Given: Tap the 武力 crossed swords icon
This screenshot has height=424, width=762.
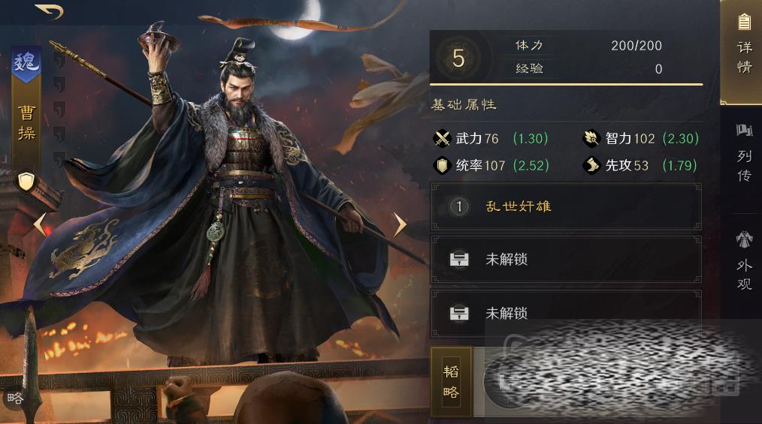Looking at the screenshot, I should [x=442, y=139].
